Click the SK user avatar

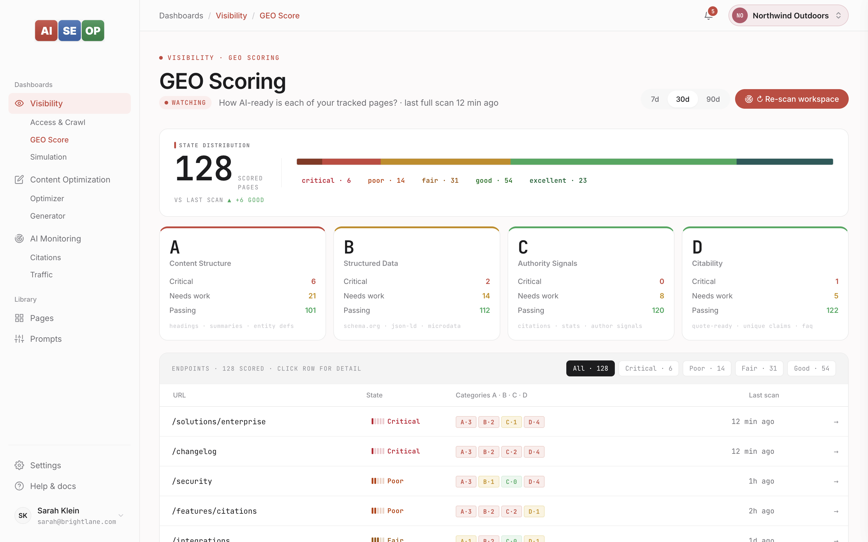[x=23, y=516]
